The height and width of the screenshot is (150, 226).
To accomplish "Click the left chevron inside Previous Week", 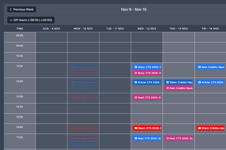I will coord(10,9).
